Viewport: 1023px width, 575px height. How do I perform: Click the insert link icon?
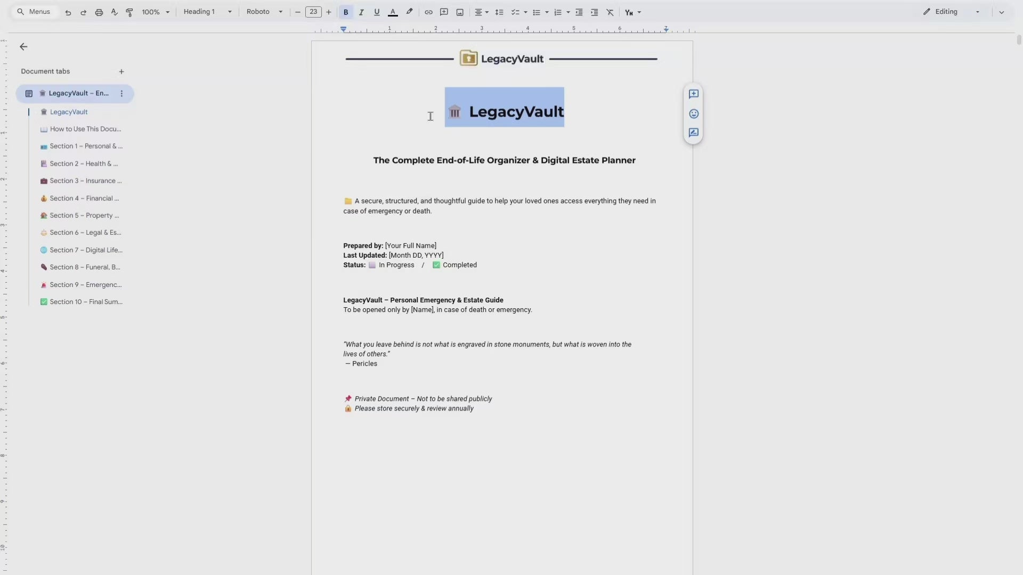[428, 12]
